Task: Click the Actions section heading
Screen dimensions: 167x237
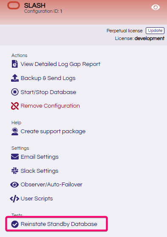Action: click(19, 55)
